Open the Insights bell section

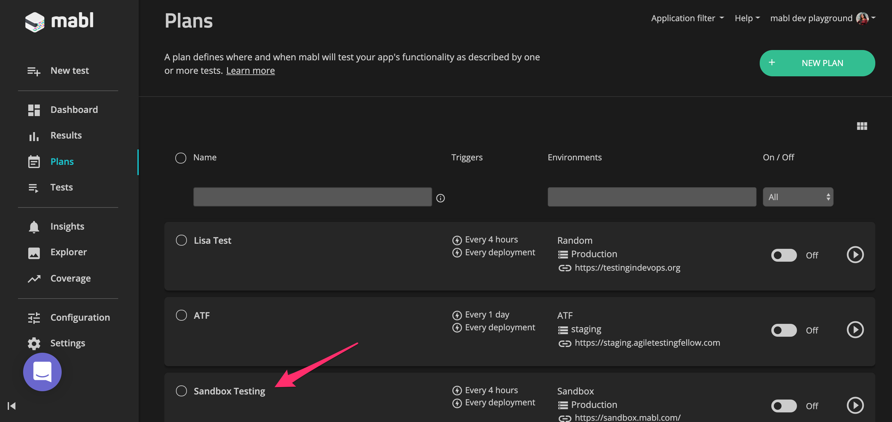pyautogui.click(x=67, y=226)
